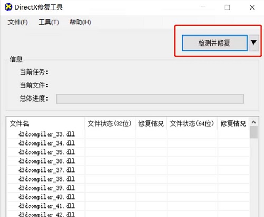Close the DirectX修复工具 window
264x217 pixels.
click(252, 7)
